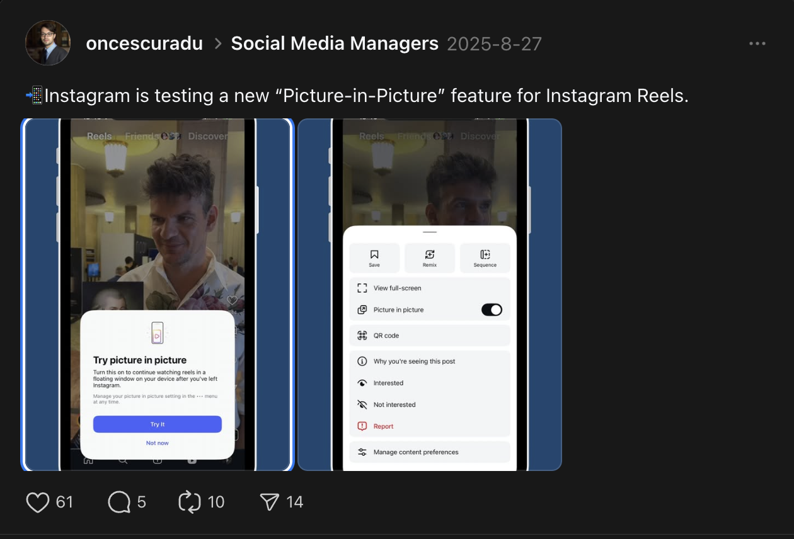794x539 pixels.
Task: Open oncescuradu's profile avatar
Action: [48, 43]
